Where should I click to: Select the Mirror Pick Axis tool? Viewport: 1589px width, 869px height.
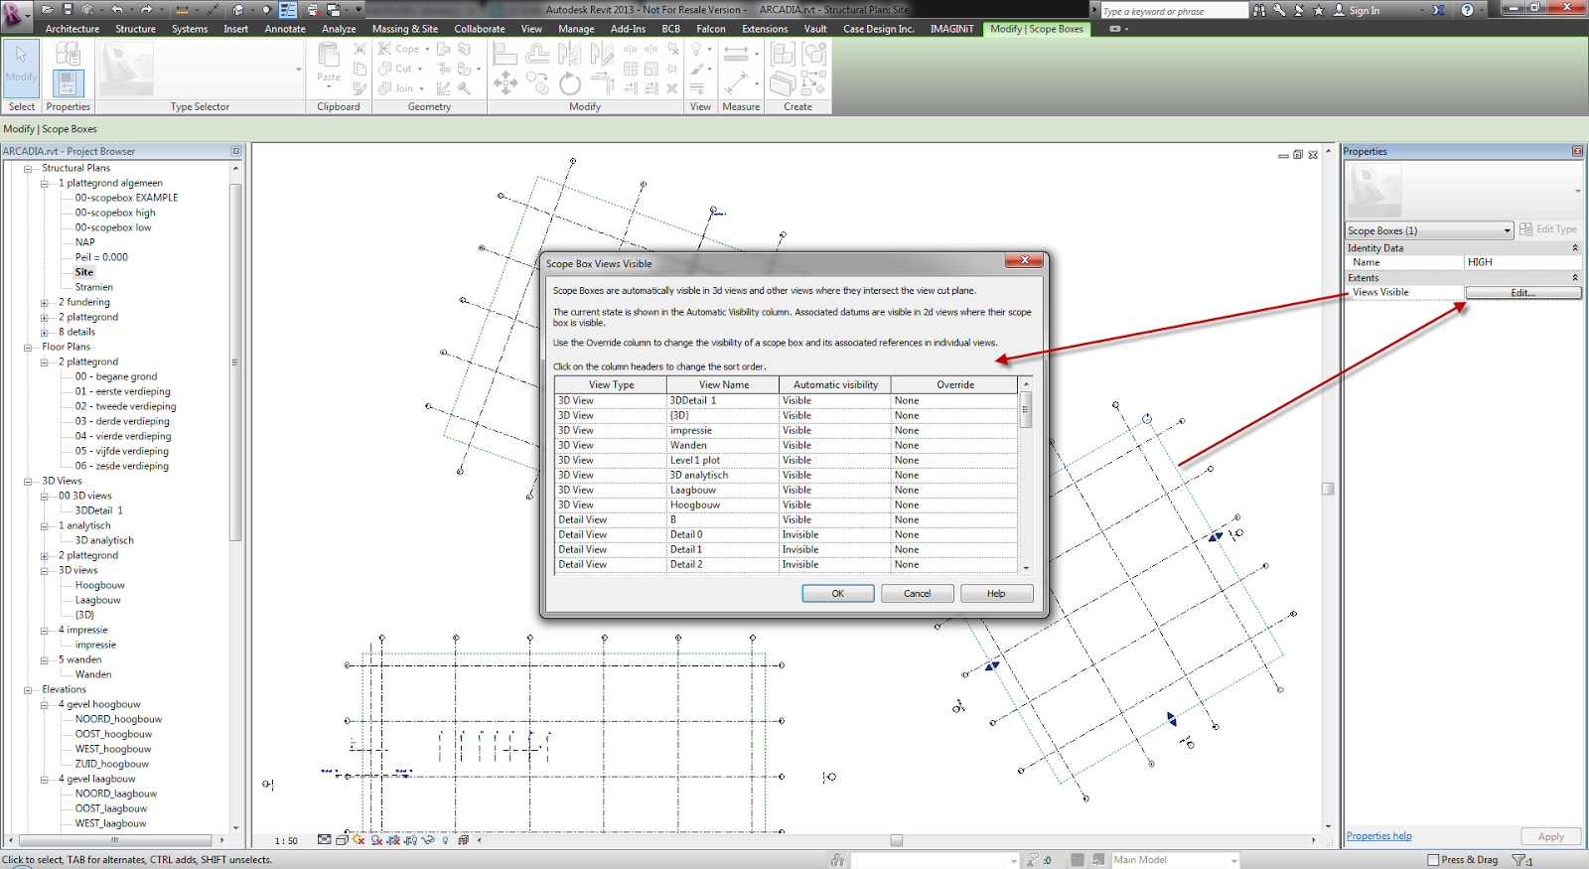[x=570, y=54]
